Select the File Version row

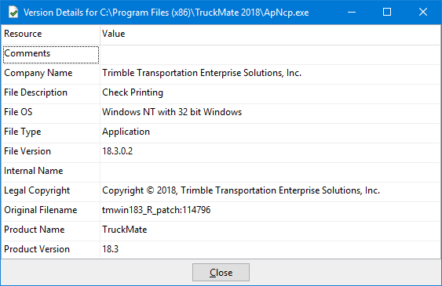coord(221,151)
